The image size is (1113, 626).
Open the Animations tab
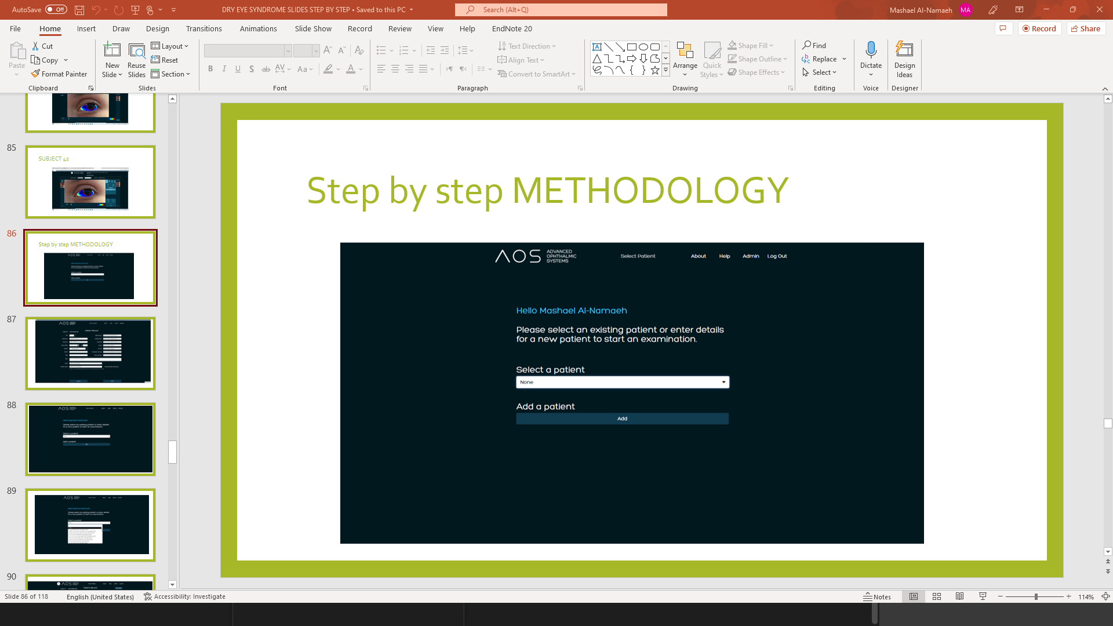coord(258,28)
